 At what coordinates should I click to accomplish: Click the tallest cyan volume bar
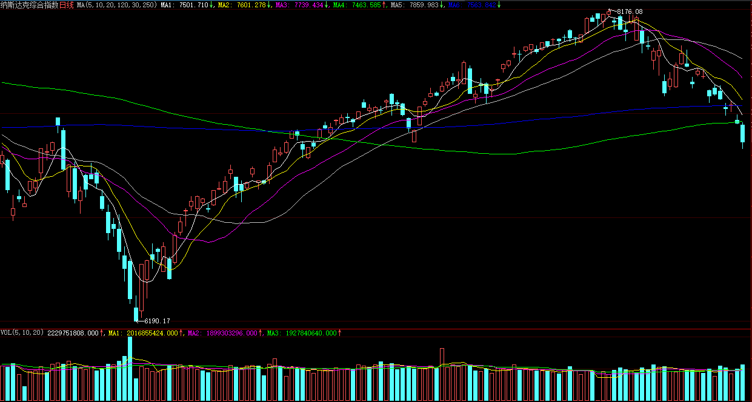coord(130,369)
